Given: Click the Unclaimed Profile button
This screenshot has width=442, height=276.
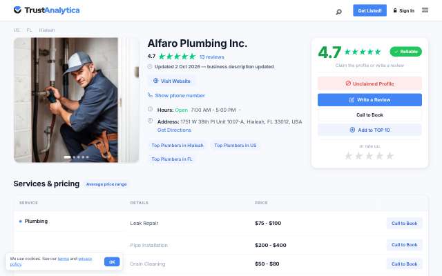Looking at the screenshot, I should 369,83.
